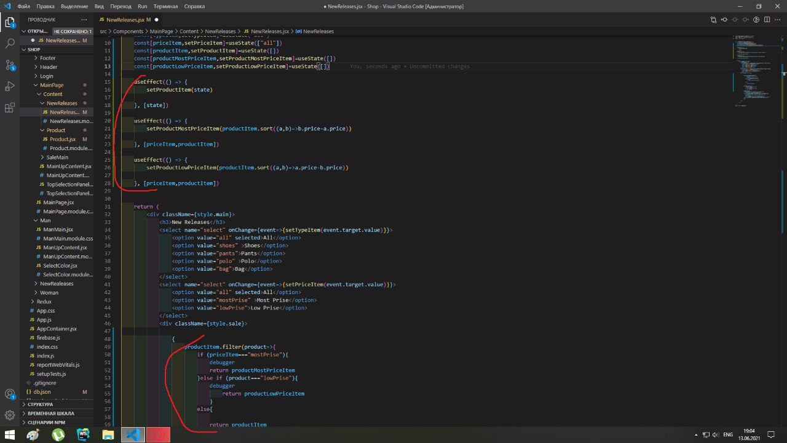Open the Вид menu
Viewport: 787px width, 443px height.
[99, 6]
